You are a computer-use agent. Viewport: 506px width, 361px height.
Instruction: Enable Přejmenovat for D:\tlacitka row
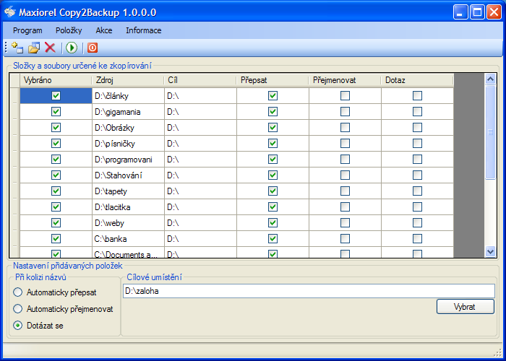345,206
